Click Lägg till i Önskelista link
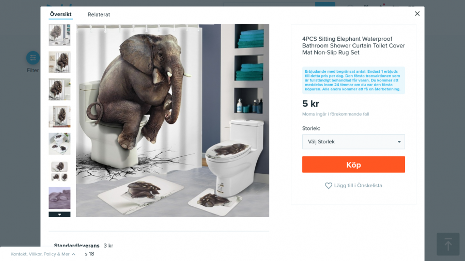The image size is (465, 261). click(358, 186)
